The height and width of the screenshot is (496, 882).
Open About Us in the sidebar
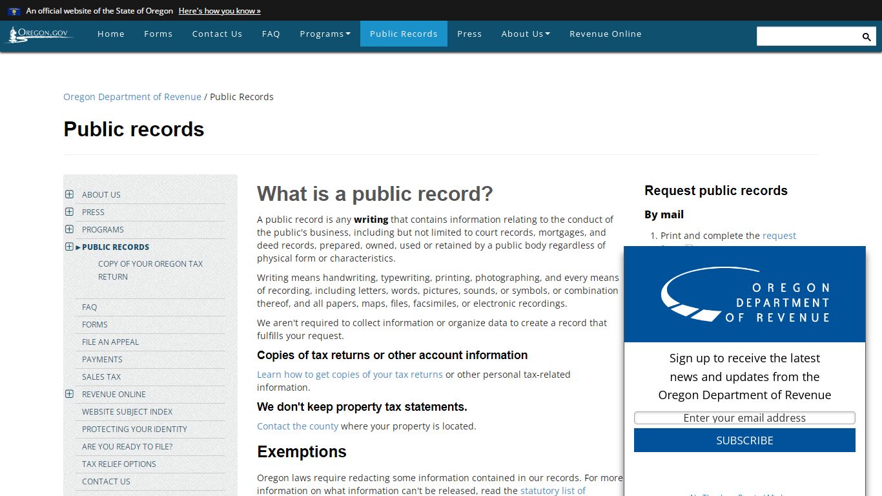tap(101, 194)
